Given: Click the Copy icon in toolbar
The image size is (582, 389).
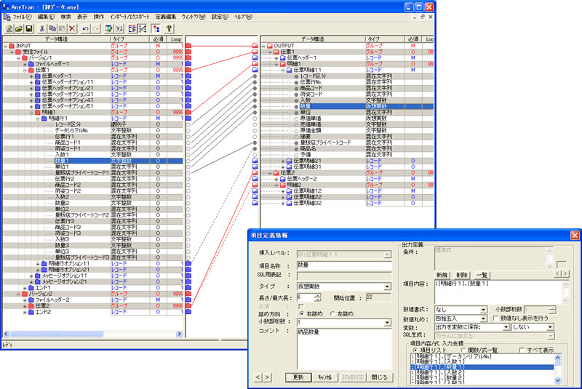Looking at the screenshot, I should 52,28.
